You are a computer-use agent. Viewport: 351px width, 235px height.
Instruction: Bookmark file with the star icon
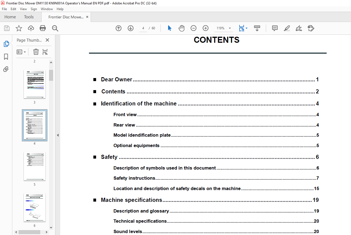point(19,28)
